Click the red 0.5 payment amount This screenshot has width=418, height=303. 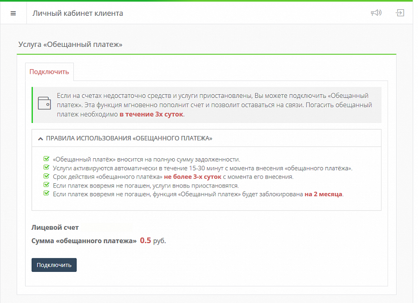pyautogui.click(x=145, y=241)
